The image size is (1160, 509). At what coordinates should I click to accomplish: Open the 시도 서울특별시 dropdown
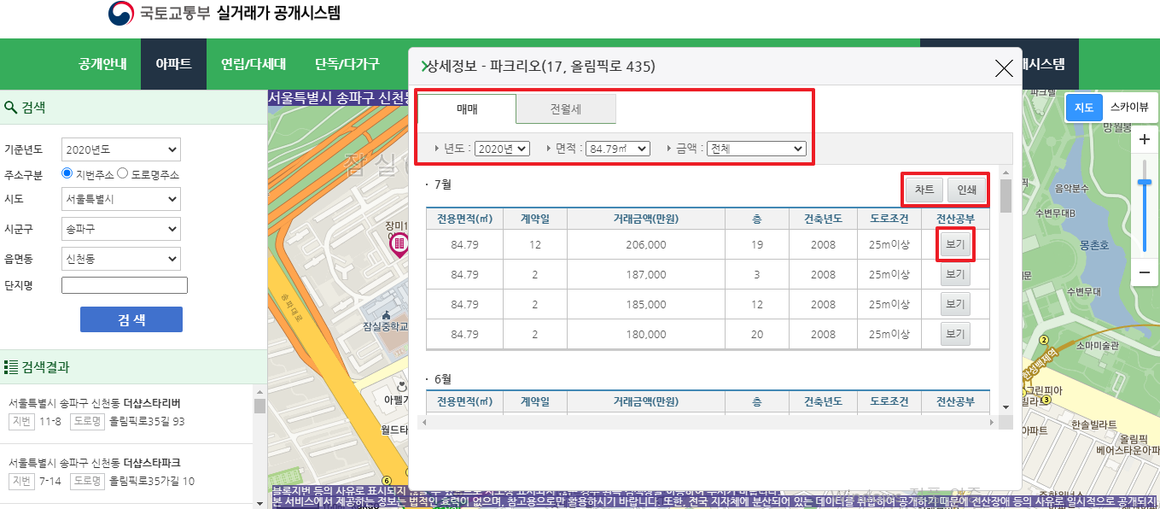pyautogui.click(x=121, y=199)
